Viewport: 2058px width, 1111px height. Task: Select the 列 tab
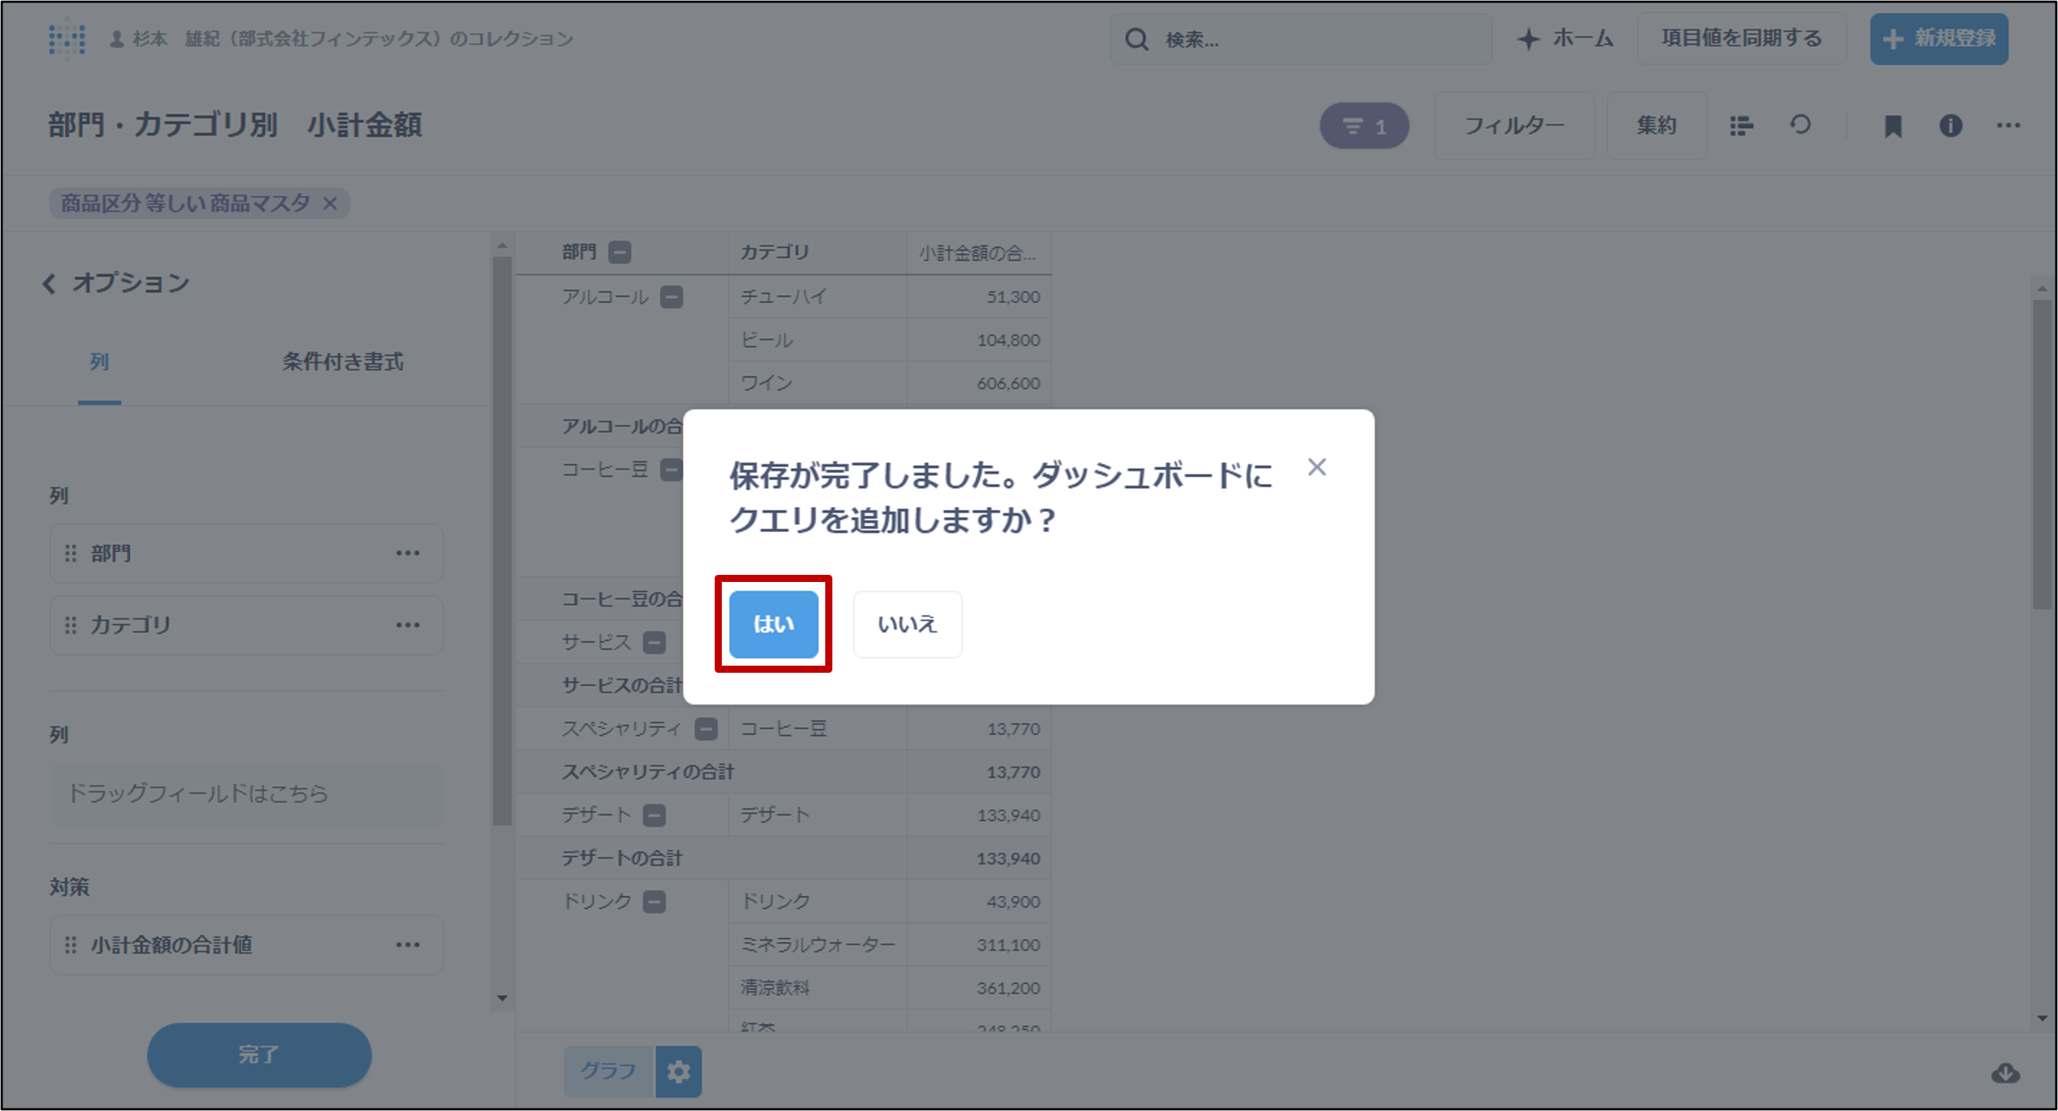coord(99,362)
